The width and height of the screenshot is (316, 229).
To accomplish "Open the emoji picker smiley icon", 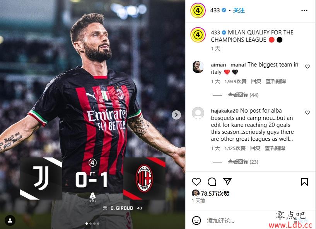I will (196, 220).
